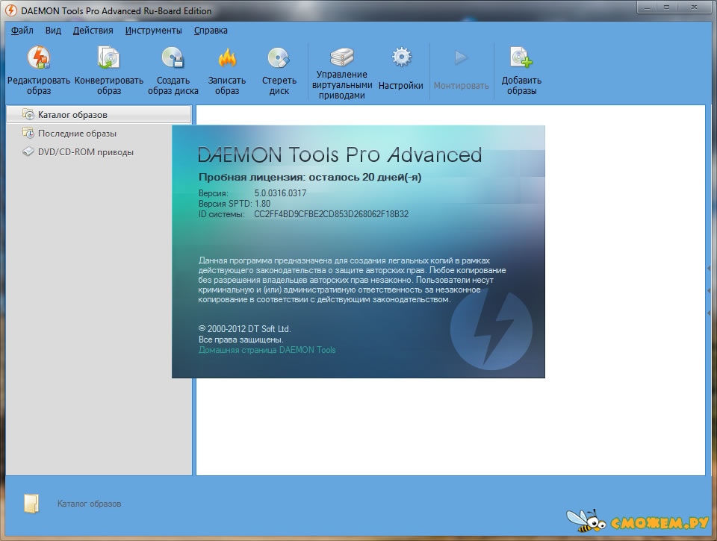Open the Инструменты menu
Screen dimensions: 717x541
153,30
